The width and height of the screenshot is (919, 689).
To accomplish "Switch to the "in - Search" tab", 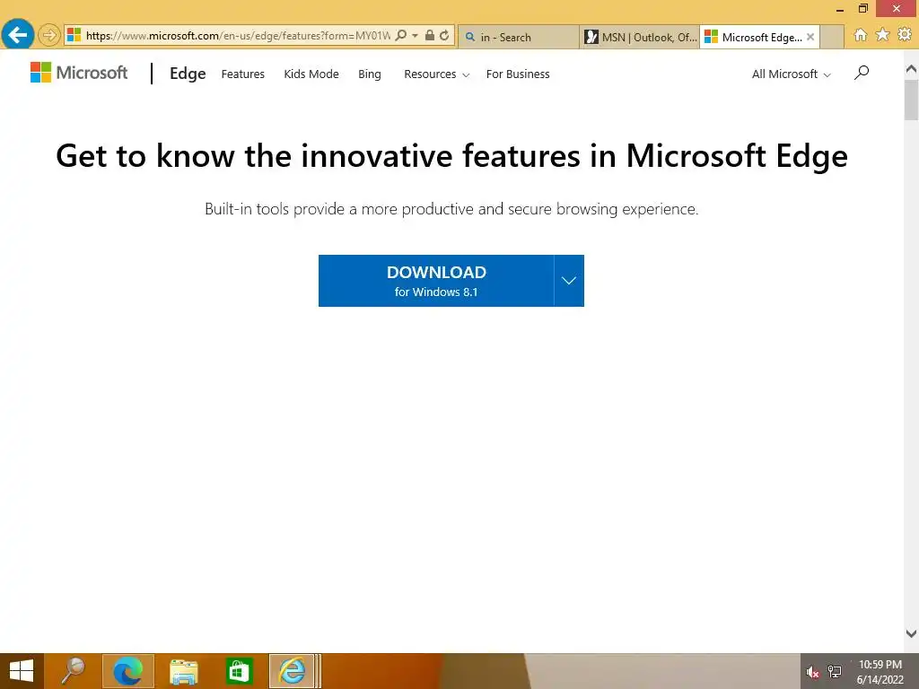I will click(x=518, y=37).
